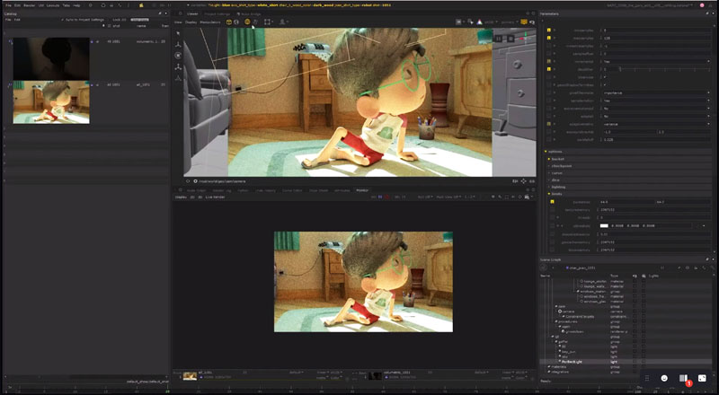This screenshot has width=719, height=395.
Task: Open Display menu in Monitor panel
Action: coord(182,197)
